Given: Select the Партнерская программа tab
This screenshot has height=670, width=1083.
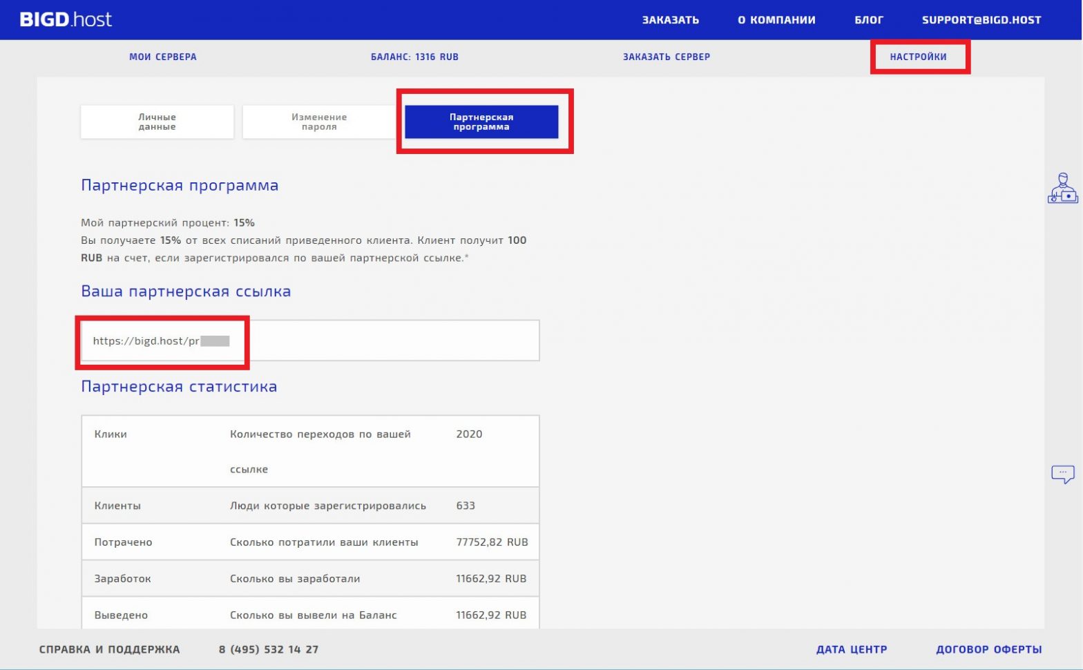Looking at the screenshot, I should [x=481, y=122].
